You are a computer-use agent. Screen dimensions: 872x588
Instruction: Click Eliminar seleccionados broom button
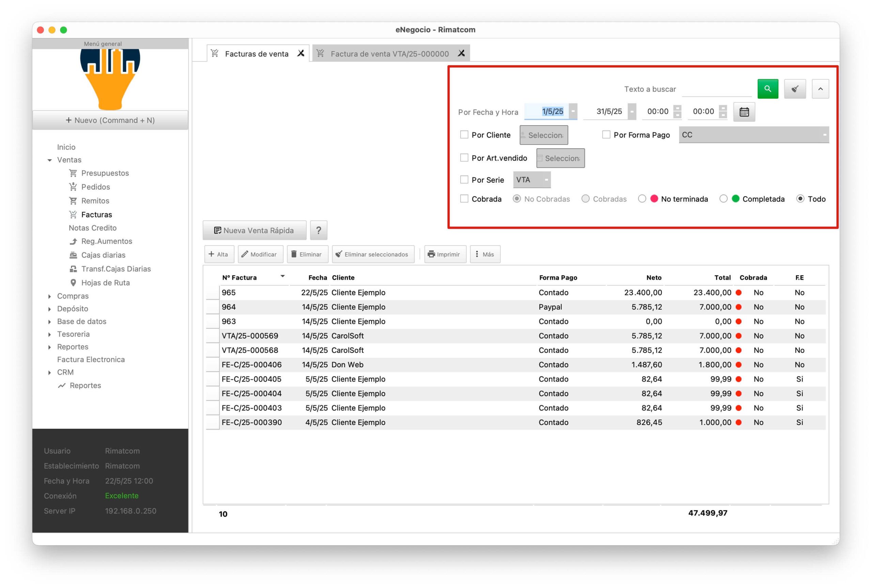373,254
